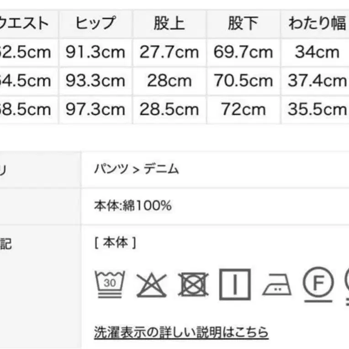Viewport: 349px width, 349px height.
Task: Click the 28.5cm rise cell
Action: click(x=169, y=110)
